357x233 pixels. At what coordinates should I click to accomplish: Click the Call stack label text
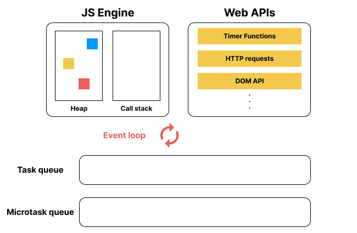(136, 109)
